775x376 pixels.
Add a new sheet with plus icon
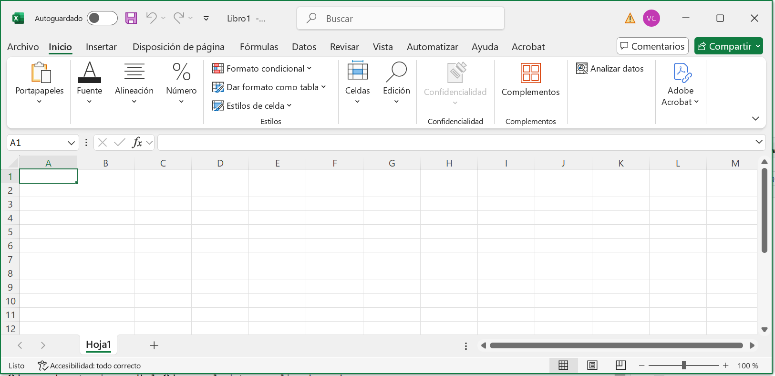click(154, 345)
